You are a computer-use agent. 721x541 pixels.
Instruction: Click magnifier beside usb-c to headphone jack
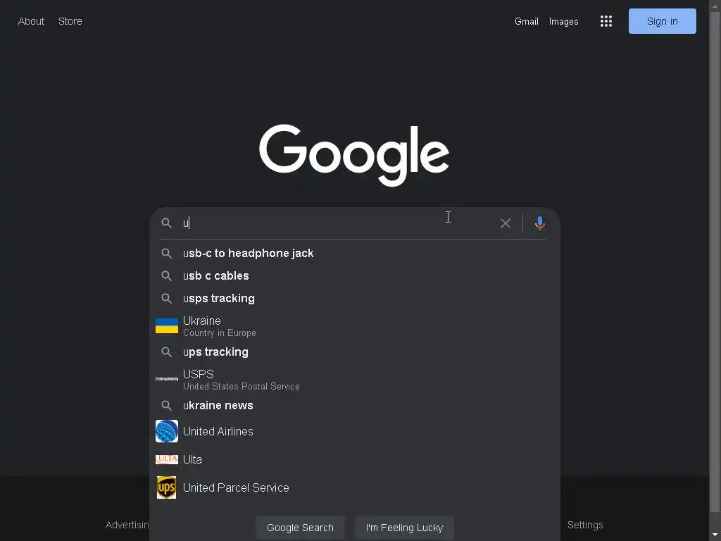click(x=166, y=254)
